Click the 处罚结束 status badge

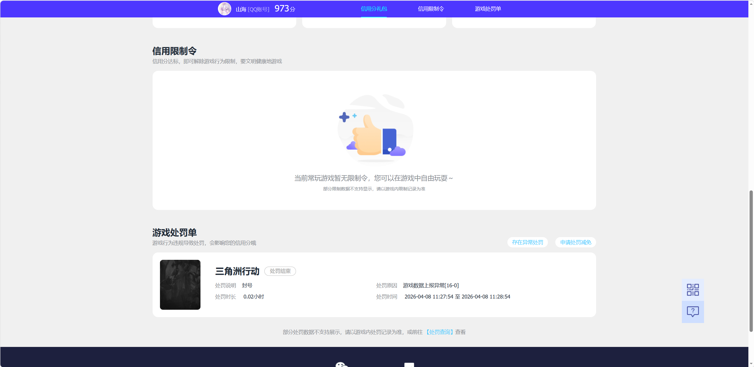[x=280, y=271]
